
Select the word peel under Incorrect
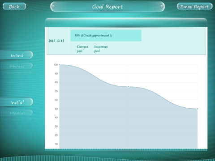[x=97, y=51]
